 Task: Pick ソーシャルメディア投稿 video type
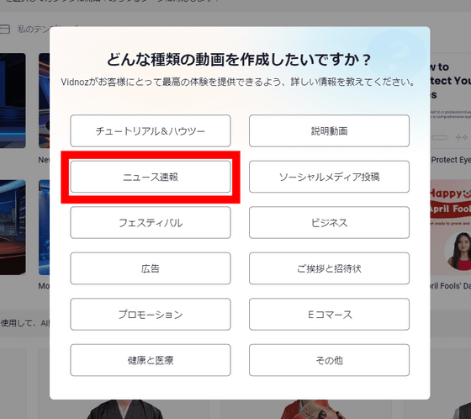(x=329, y=177)
